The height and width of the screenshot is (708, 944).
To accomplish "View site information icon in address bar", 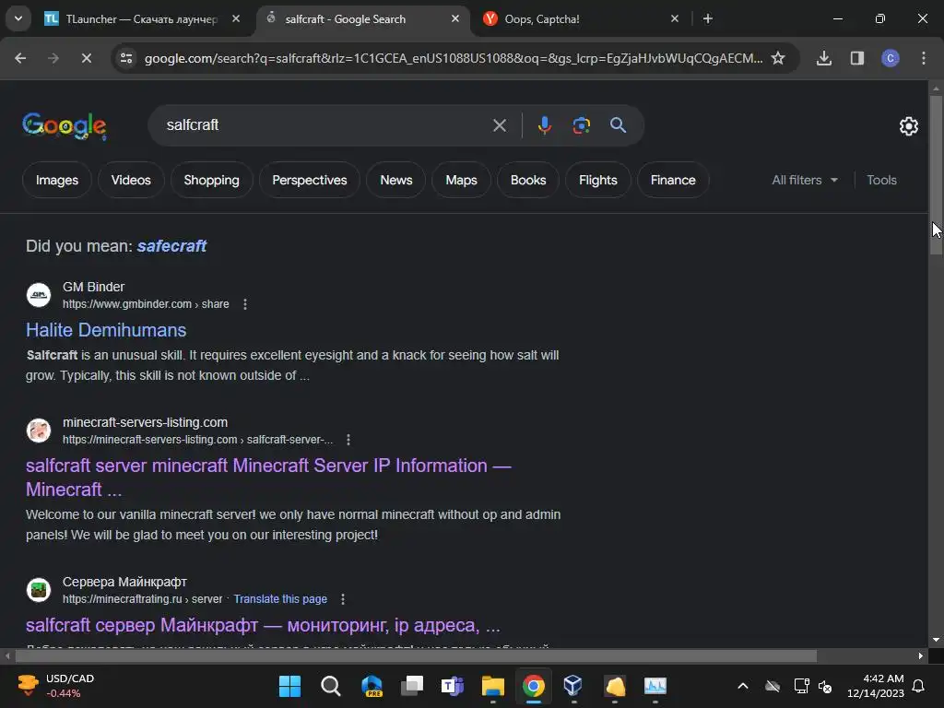I will click(x=126, y=58).
